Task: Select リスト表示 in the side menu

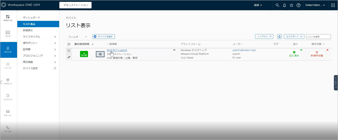Action: (x=38, y=24)
